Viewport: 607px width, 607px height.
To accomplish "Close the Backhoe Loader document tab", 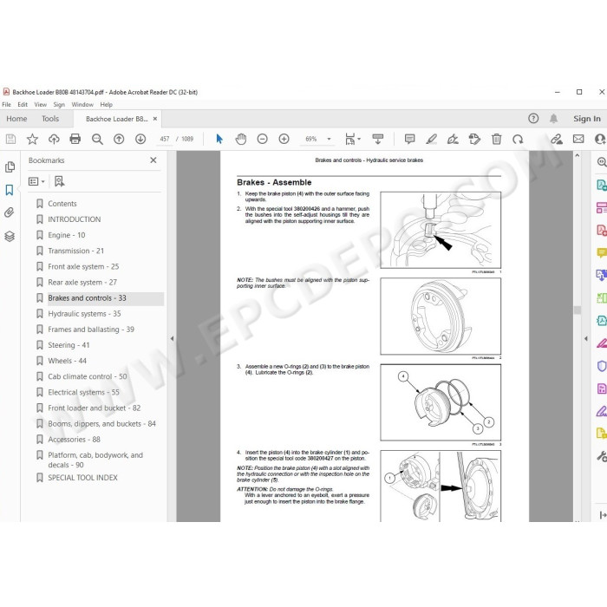I will pyautogui.click(x=155, y=119).
